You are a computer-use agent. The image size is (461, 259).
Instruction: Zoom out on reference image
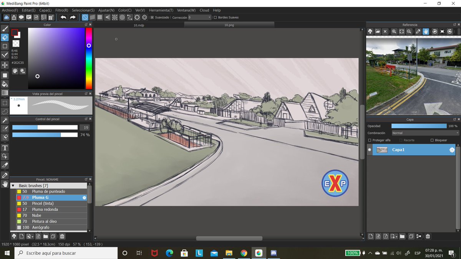(x=409, y=31)
